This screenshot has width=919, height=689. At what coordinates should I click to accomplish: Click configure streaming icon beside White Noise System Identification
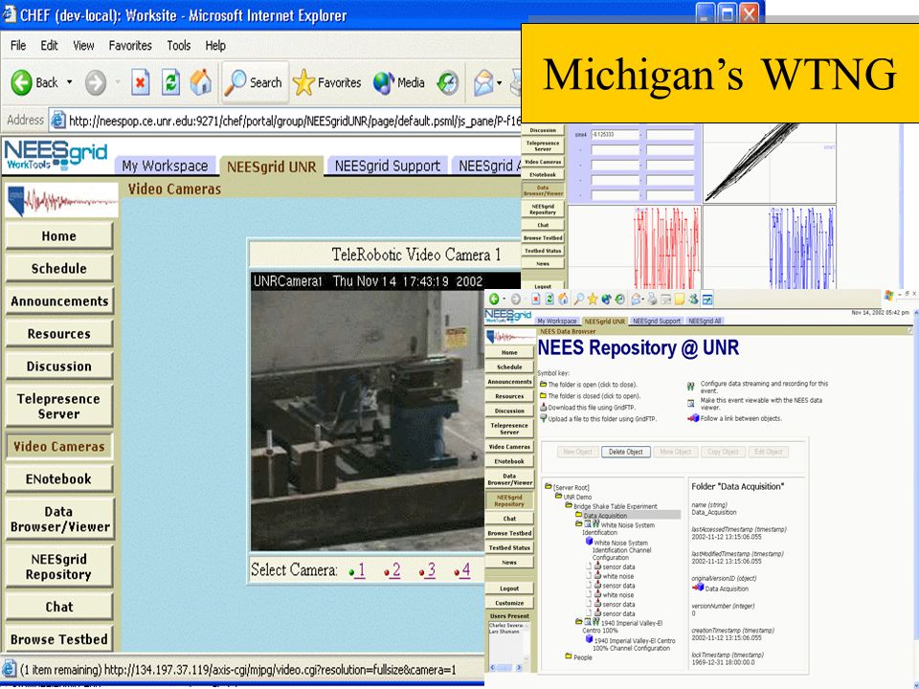(x=596, y=523)
